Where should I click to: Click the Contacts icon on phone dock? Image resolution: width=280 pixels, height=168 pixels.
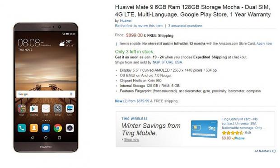pos(34,128)
